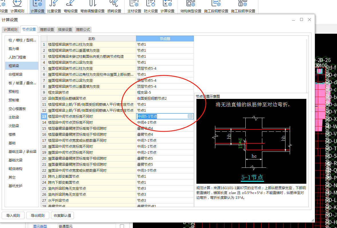
Task: Select row 楼层梁中间节点宽度或纵筋数量不同时
Action: (x=92, y=141)
